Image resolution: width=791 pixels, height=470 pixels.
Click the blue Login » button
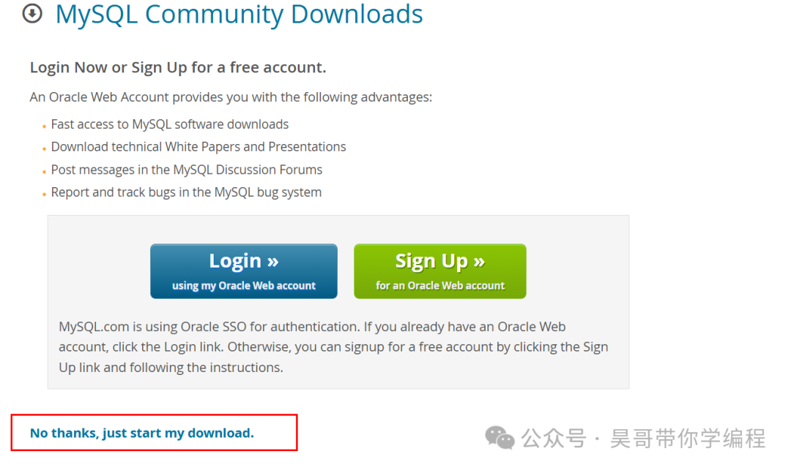(244, 271)
